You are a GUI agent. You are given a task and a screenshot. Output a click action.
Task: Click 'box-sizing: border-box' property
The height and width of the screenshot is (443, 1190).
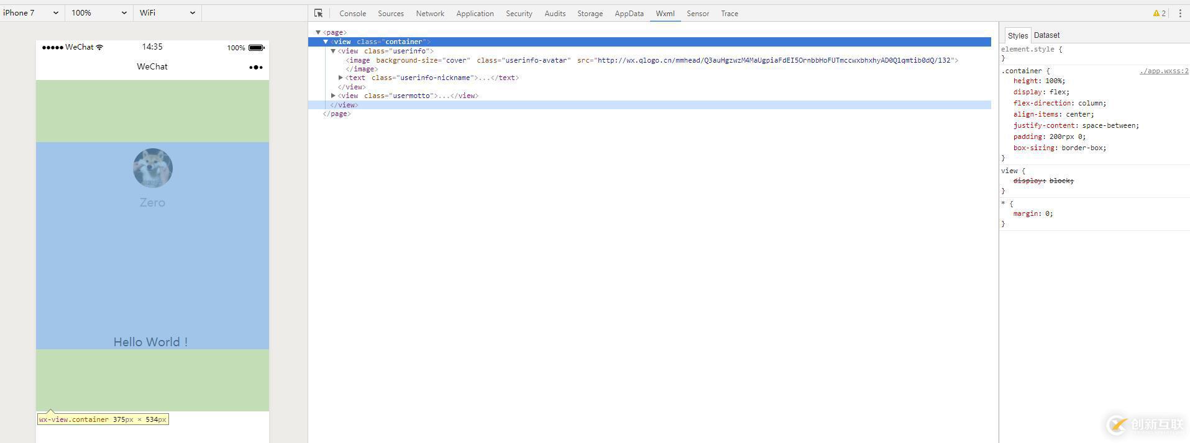pyautogui.click(x=1060, y=148)
